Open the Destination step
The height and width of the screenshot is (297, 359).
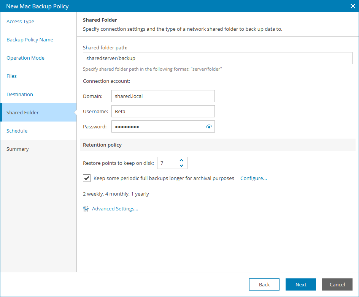click(19, 94)
